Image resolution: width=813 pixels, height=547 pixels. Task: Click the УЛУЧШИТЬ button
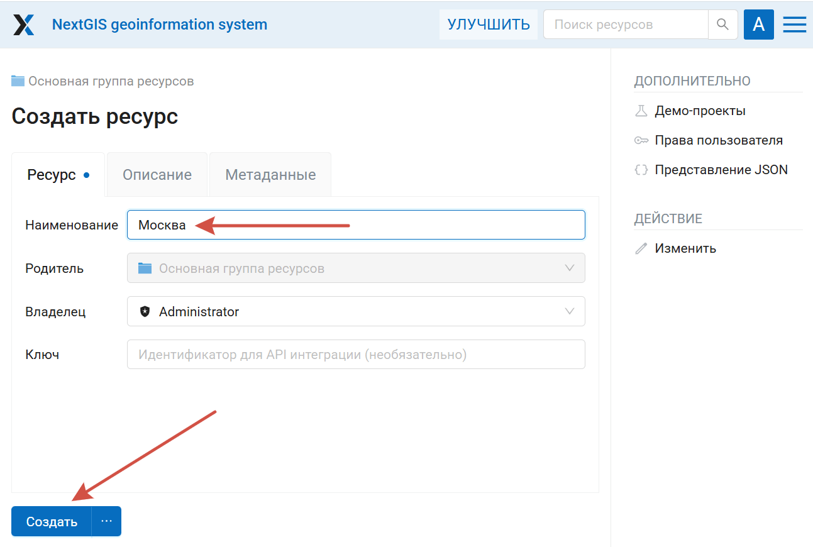click(489, 25)
